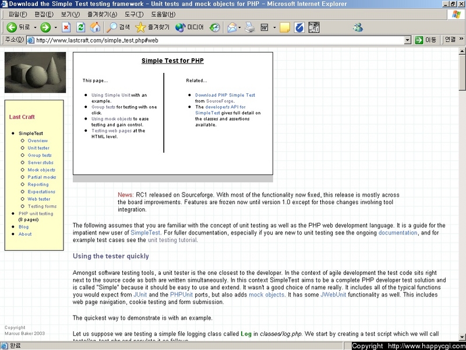Viewport: 466px width, 350px height.
Task: Click the address bar URL field
Action: click(x=220, y=40)
